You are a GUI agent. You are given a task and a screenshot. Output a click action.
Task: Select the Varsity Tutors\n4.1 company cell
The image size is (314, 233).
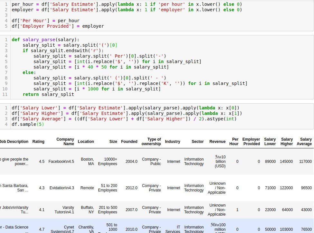click(64, 210)
